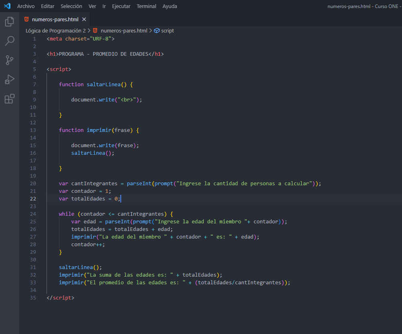Open the Ir menu
Image resolution: width=402 pixels, height=334 pixels.
coord(104,6)
